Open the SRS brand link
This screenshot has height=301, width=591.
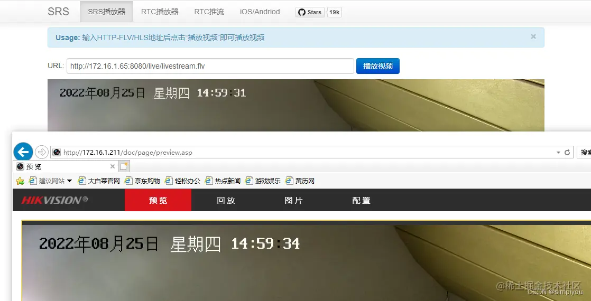(x=59, y=12)
